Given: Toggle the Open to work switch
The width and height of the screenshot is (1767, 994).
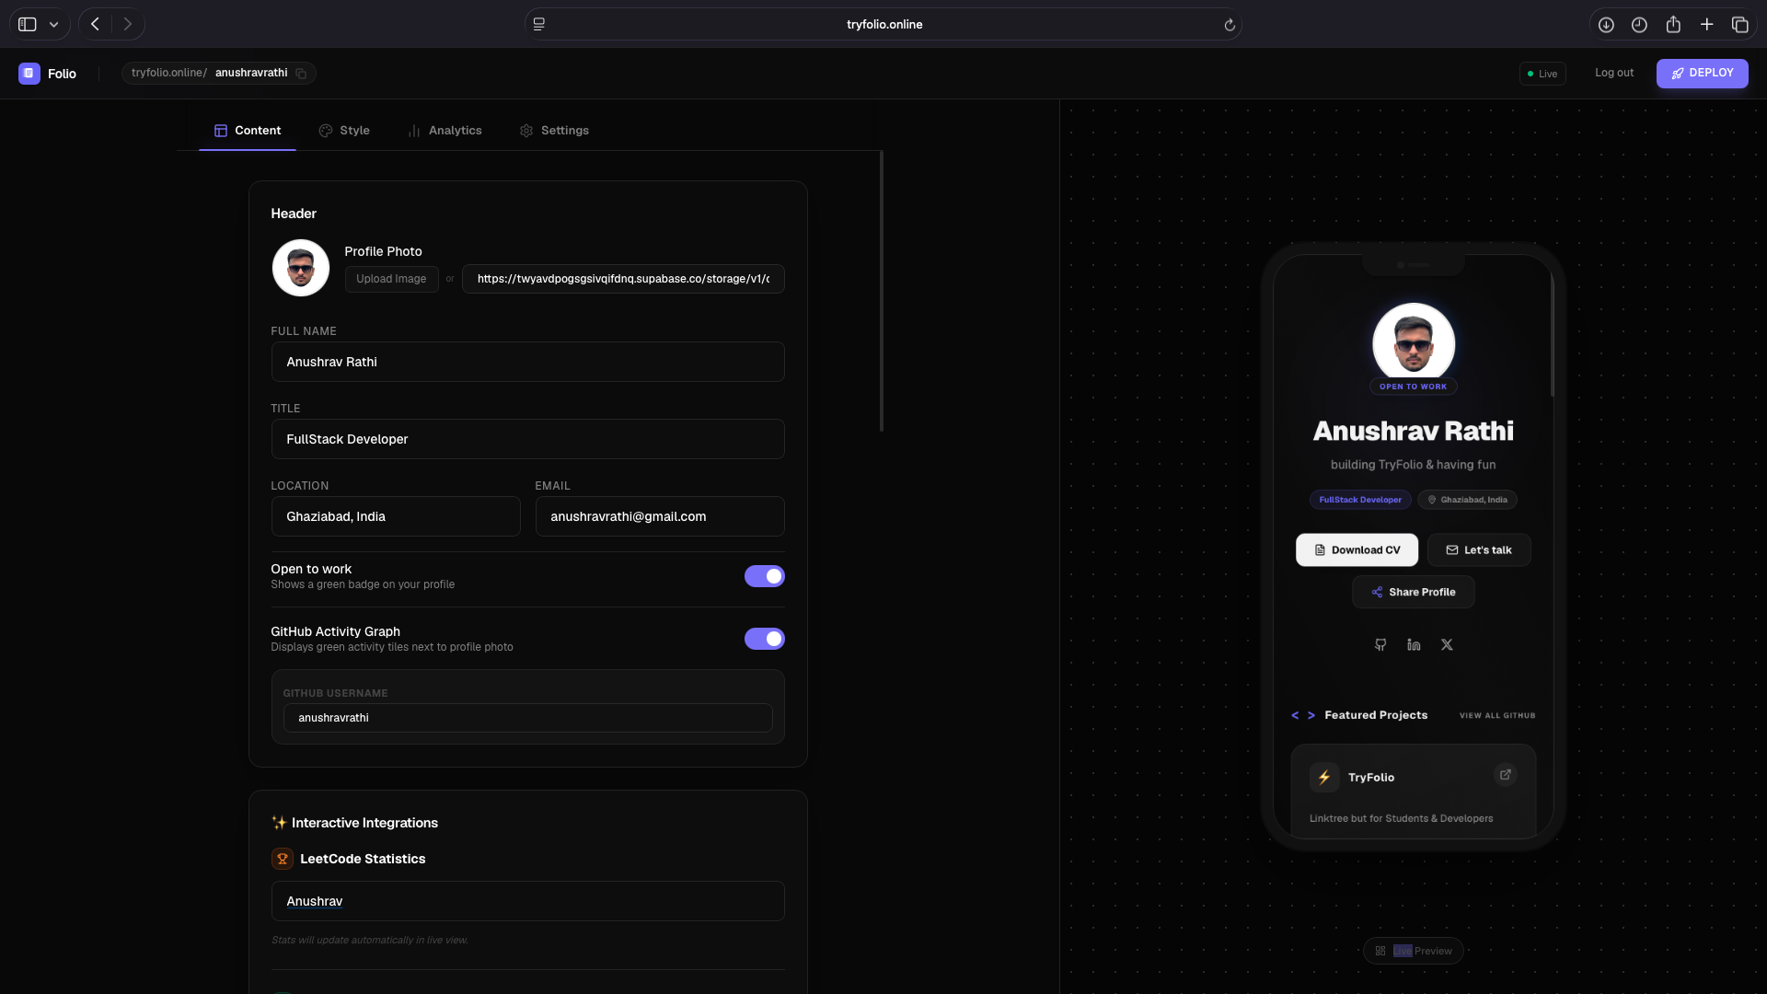Looking at the screenshot, I should tap(765, 576).
